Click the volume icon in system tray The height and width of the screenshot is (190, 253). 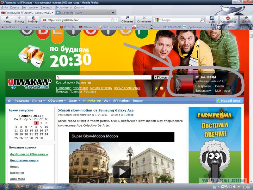(234, 187)
